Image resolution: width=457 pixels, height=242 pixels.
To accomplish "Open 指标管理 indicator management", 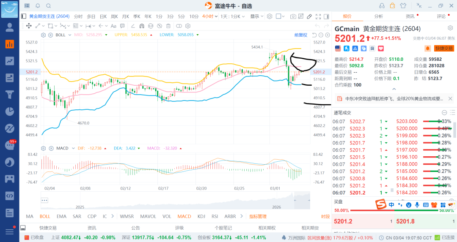I will tap(258, 216).
